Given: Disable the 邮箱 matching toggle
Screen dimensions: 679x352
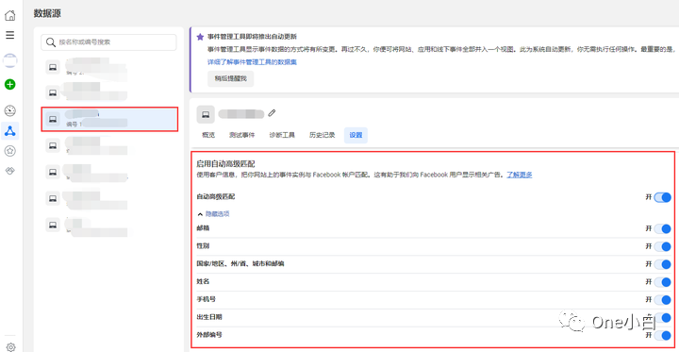Looking at the screenshot, I should pyautogui.click(x=663, y=228).
